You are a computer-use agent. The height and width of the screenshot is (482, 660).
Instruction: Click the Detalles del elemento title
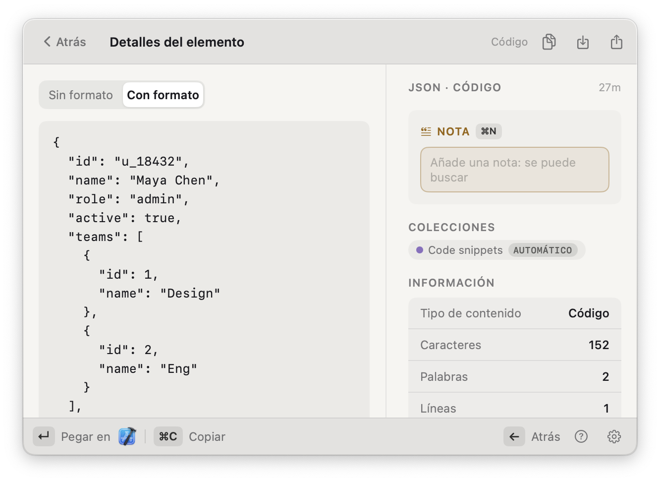[177, 42]
